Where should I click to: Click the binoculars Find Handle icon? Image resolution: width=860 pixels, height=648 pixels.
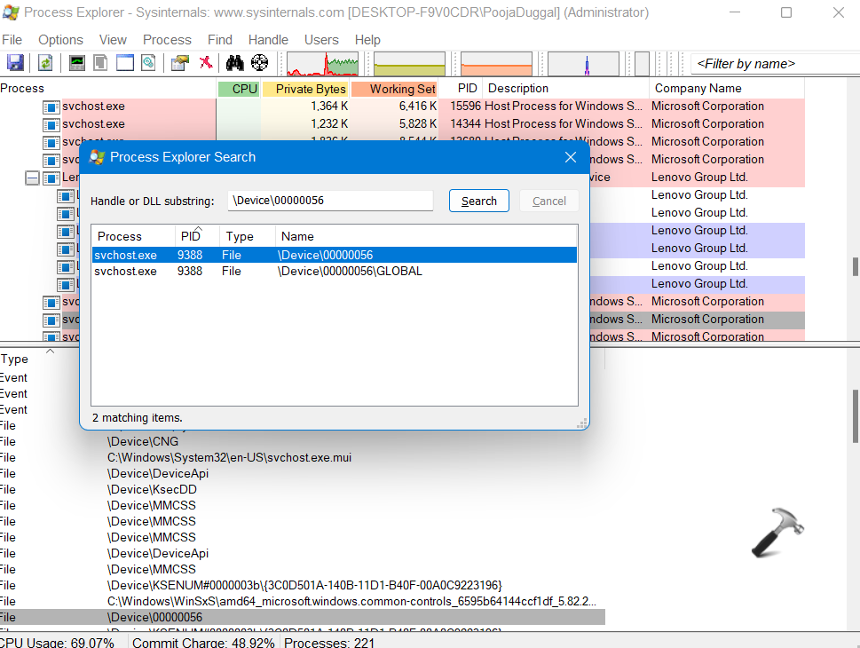234,63
